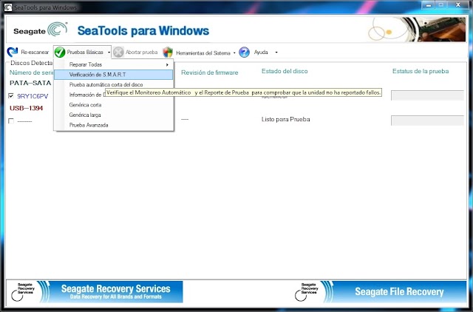Click the test status bar for USB drive

[427, 121]
